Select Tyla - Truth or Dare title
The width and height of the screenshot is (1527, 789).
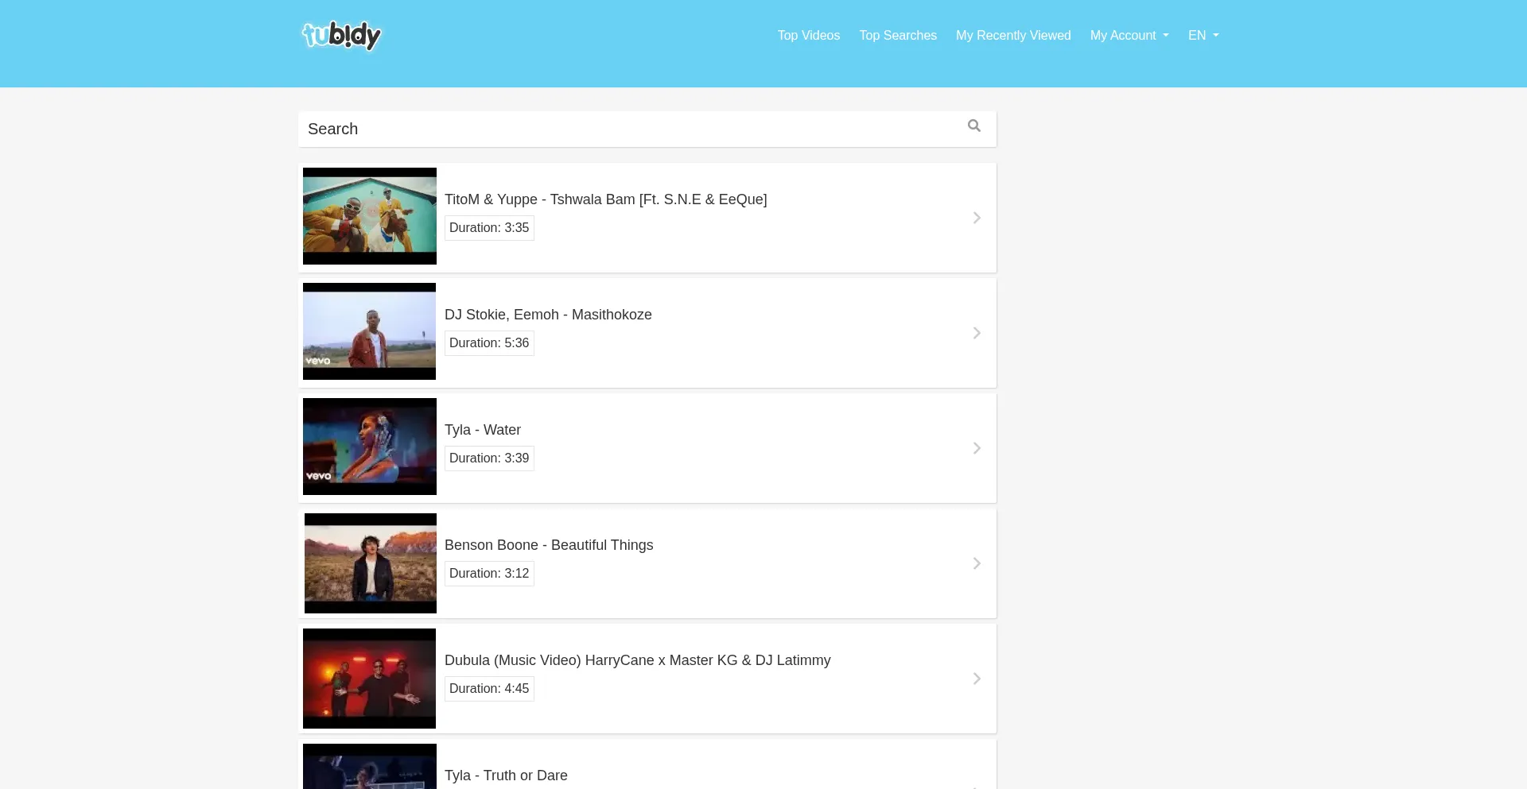(x=506, y=775)
